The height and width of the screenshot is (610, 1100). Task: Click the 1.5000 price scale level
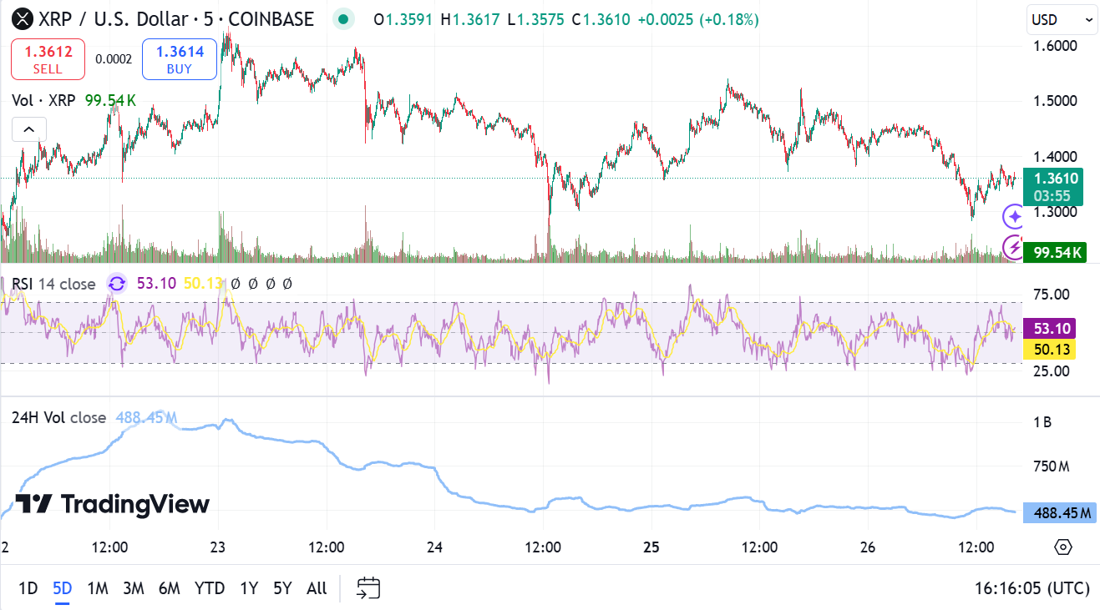(1056, 101)
